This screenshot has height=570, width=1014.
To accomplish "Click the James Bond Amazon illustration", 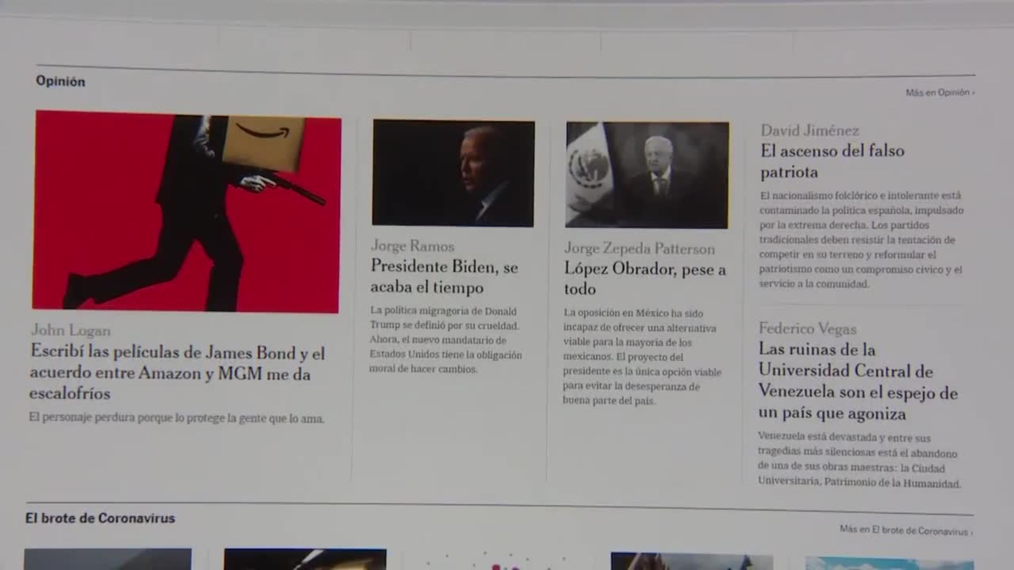I will click(186, 212).
